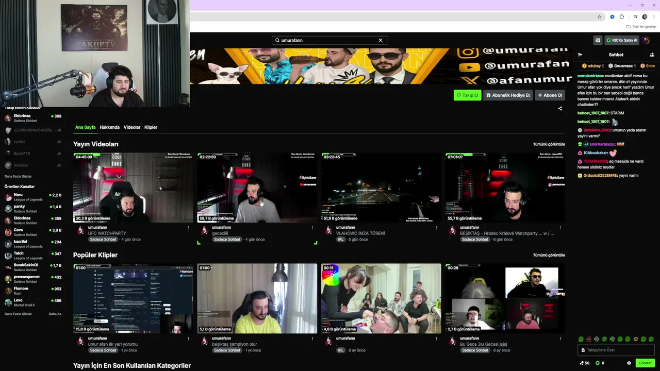Screen dimensions: 660x371
Task: Click Tümünü görüntüle for Popüler Klipler
Action: (x=549, y=255)
